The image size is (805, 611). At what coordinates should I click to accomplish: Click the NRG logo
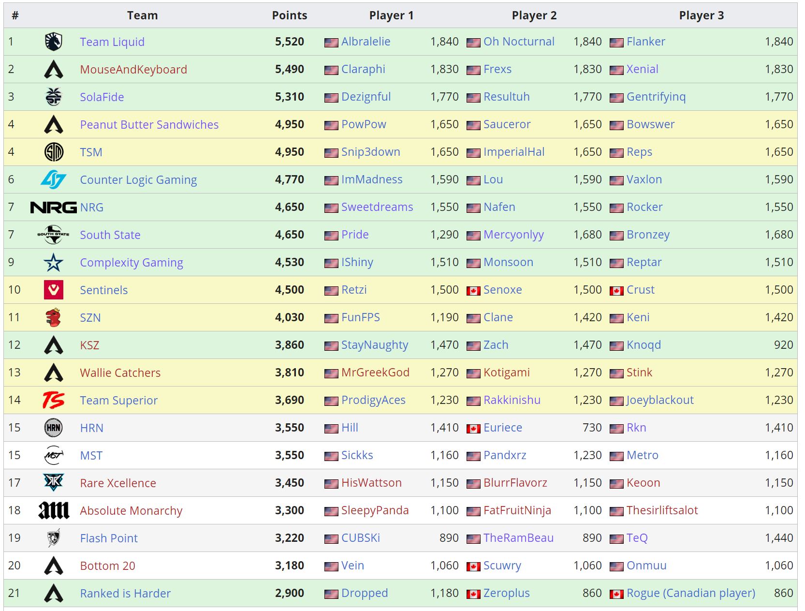click(x=54, y=208)
